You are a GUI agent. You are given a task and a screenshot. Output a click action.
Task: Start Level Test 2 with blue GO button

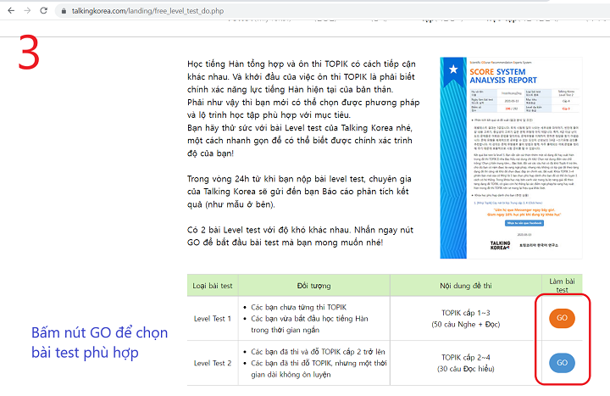click(x=562, y=363)
